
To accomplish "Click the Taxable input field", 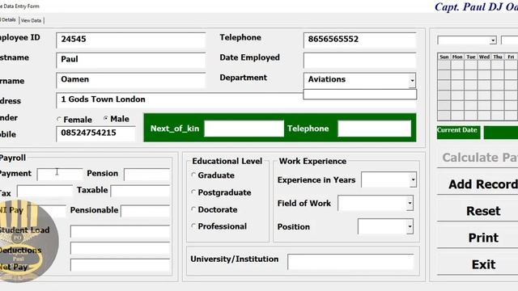I will point(140,191).
